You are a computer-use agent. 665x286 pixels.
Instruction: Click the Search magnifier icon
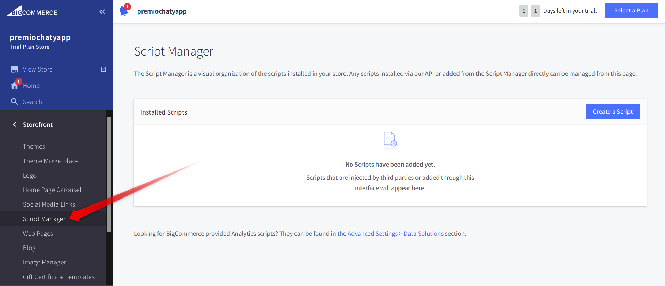[15, 102]
